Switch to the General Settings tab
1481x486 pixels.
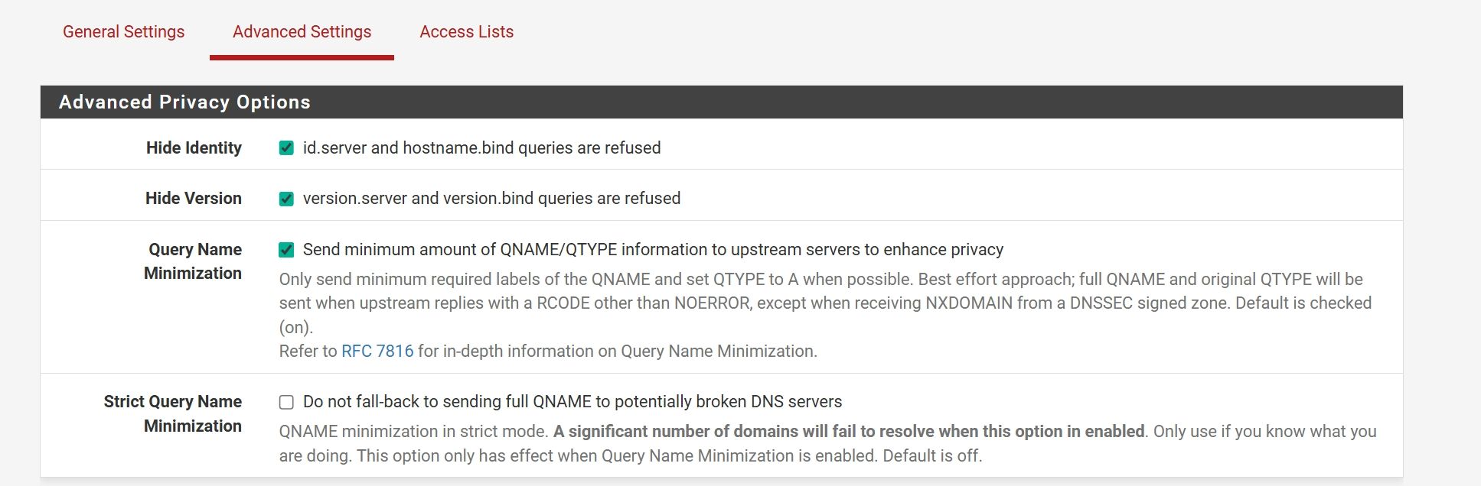point(123,32)
